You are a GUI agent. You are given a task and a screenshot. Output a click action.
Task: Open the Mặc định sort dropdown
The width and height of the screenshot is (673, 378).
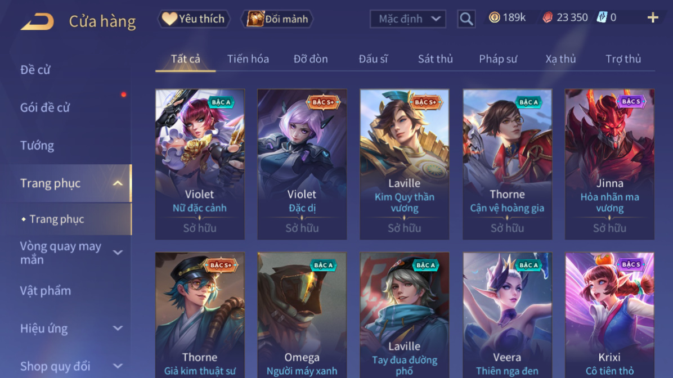(408, 19)
